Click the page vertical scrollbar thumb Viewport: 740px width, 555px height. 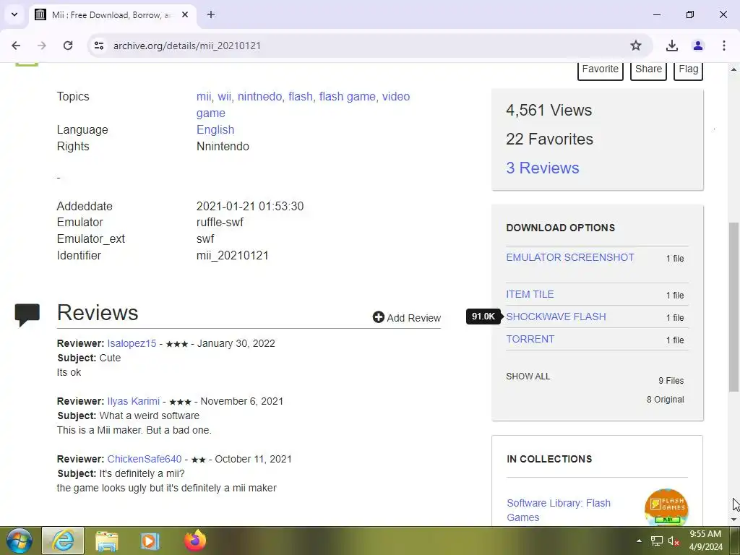coord(733,306)
